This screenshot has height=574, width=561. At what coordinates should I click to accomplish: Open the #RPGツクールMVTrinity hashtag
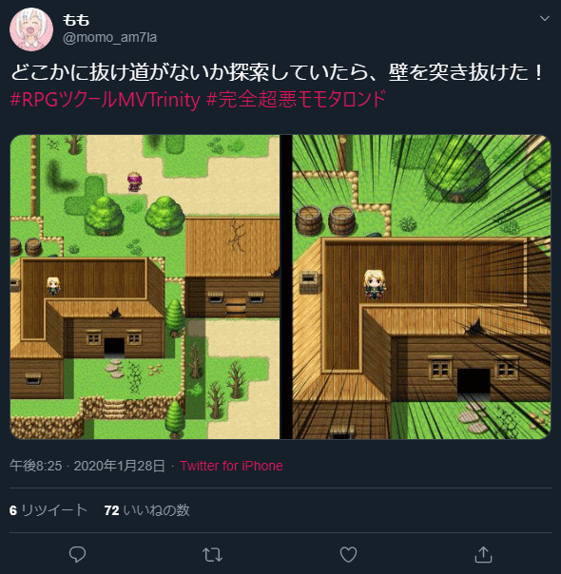tap(106, 99)
